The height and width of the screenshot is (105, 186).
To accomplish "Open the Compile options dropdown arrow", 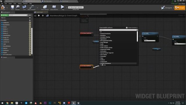I will [7, 8].
